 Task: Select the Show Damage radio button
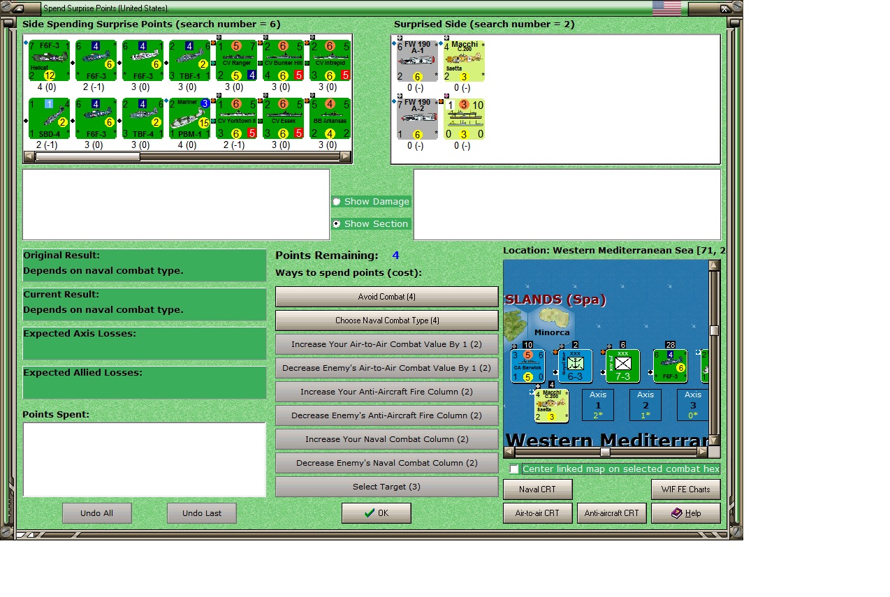coord(337,202)
